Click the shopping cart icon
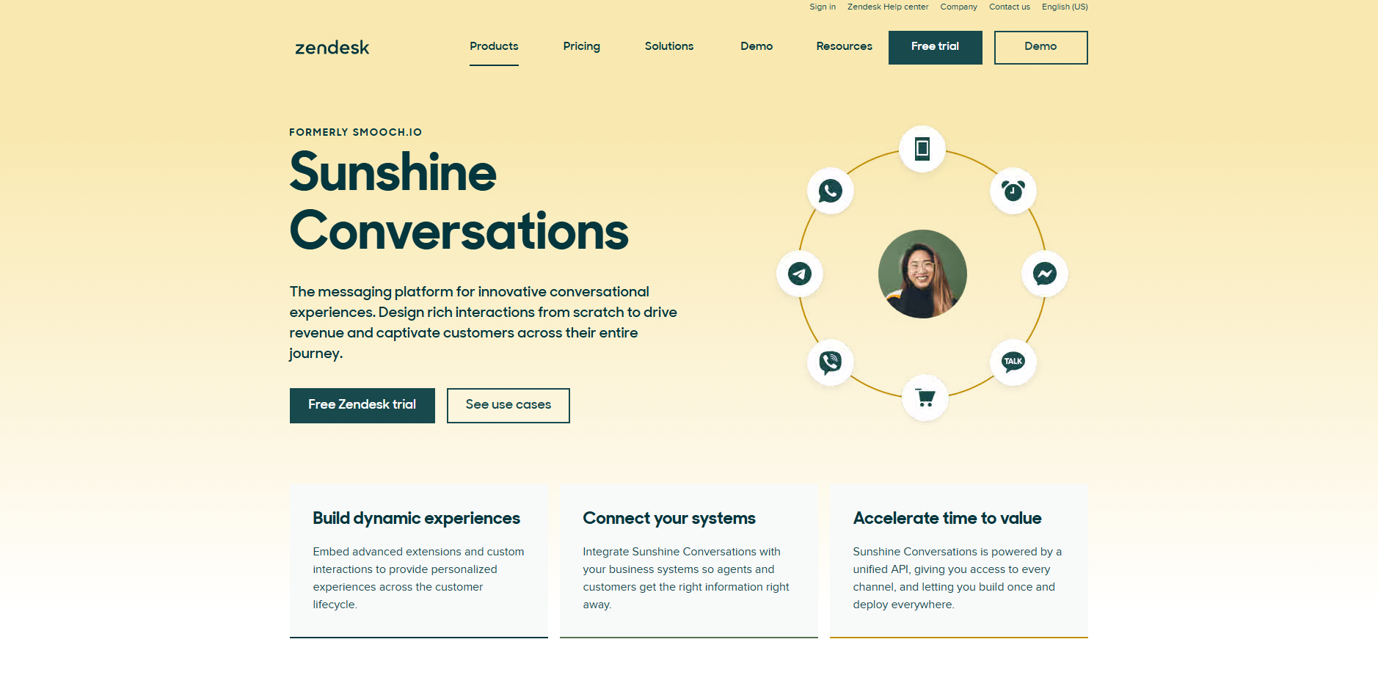 pos(925,398)
